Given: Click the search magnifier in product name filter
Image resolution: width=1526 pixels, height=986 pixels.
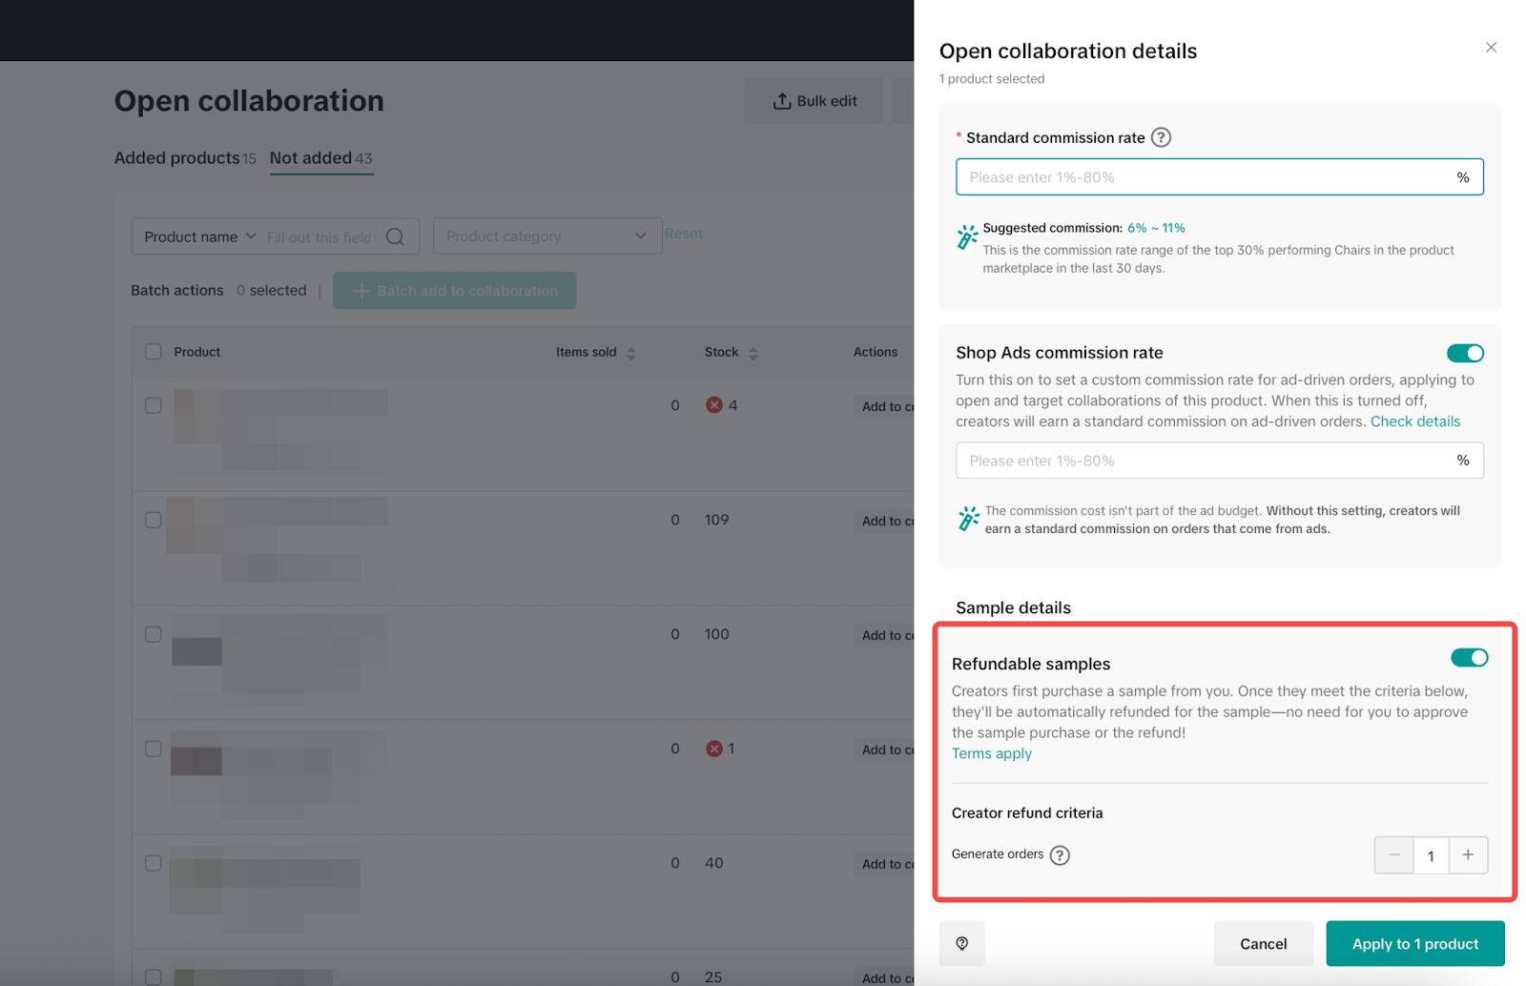Looking at the screenshot, I should (396, 236).
